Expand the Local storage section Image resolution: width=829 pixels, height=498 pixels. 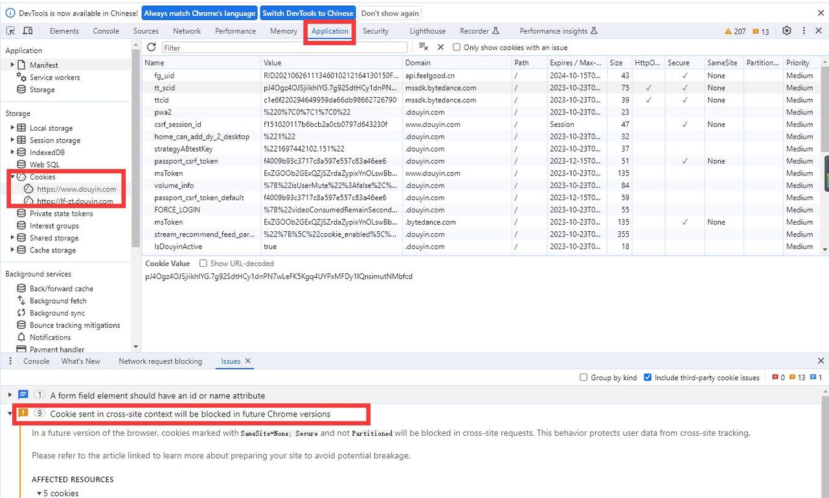(x=14, y=128)
